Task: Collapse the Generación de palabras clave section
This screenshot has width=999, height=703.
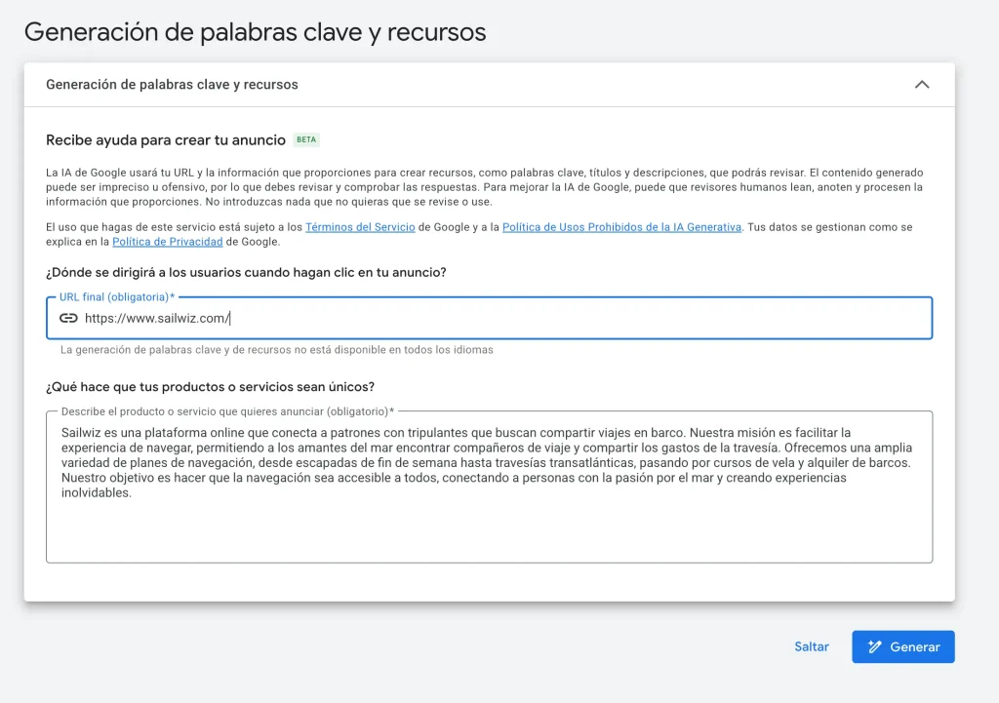Action: (922, 85)
